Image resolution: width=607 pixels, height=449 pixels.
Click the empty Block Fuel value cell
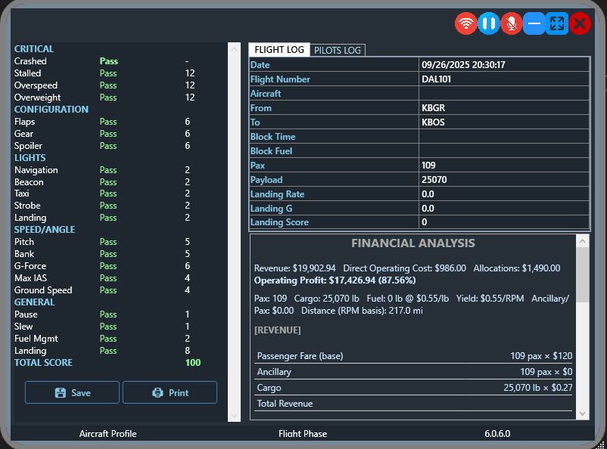(x=504, y=151)
